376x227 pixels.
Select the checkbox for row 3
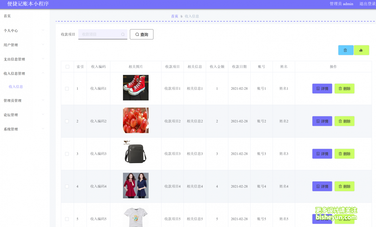(x=67, y=154)
